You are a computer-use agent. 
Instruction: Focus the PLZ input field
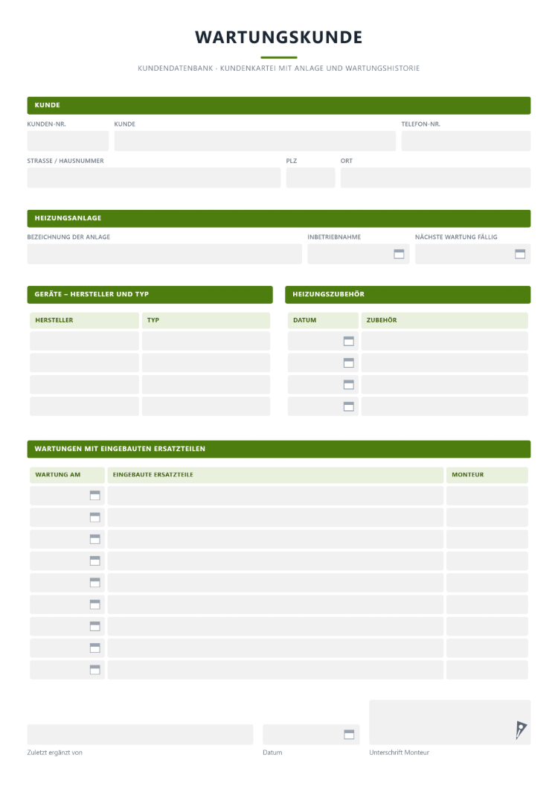click(310, 178)
